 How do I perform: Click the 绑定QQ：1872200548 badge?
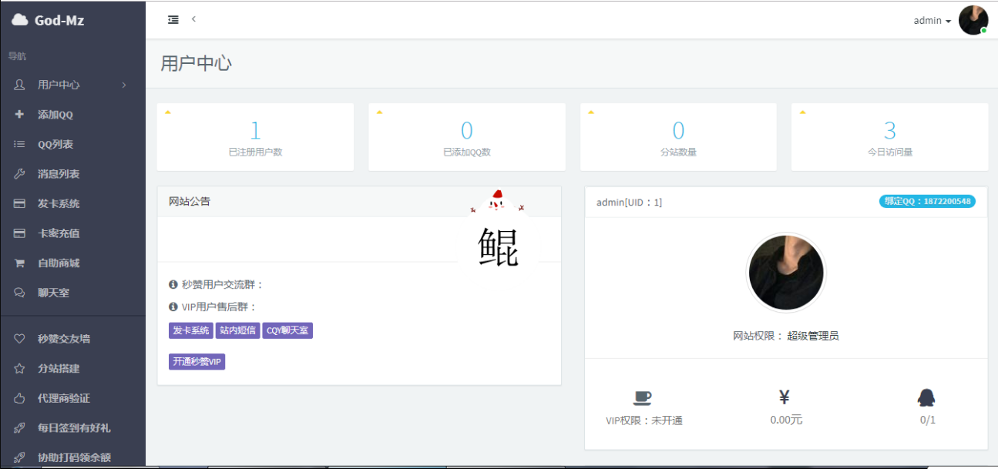point(927,202)
